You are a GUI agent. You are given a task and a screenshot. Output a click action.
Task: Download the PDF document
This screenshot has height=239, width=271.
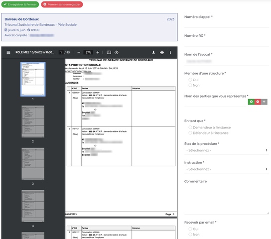click(x=153, y=52)
